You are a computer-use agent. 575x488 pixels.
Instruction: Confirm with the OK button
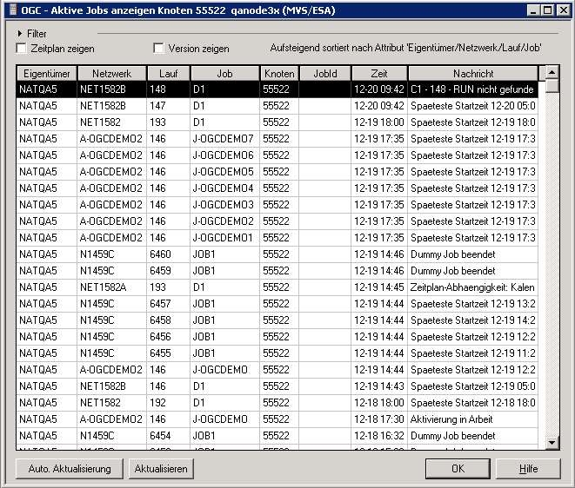[458, 469]
